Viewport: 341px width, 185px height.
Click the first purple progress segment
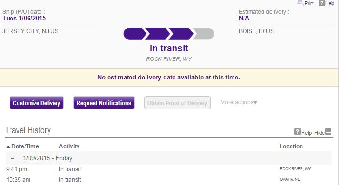pos(135,34)
